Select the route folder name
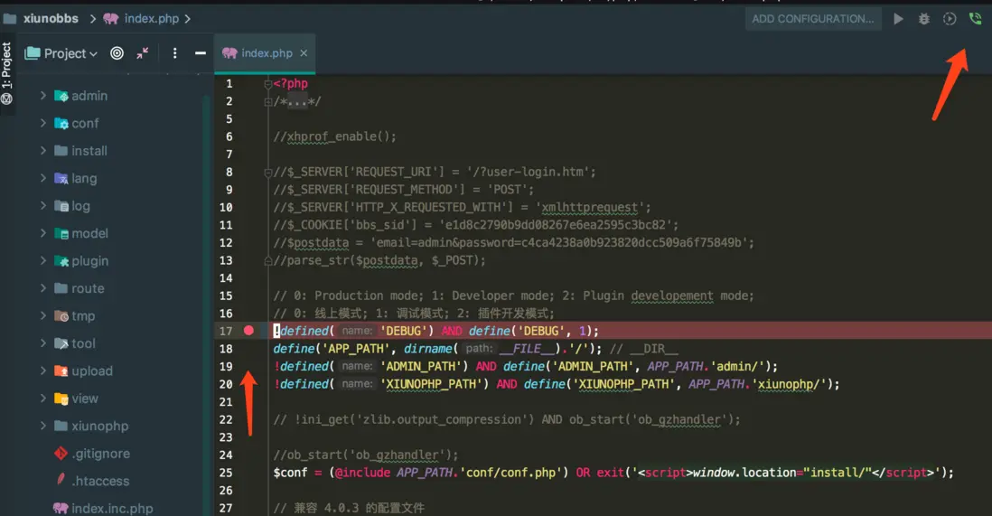This screenshot has width=992, height=516. coord(88,288)
